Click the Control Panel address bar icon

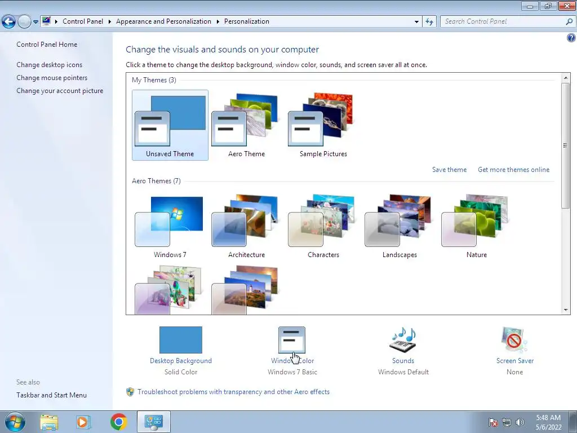tap(46, 21)
